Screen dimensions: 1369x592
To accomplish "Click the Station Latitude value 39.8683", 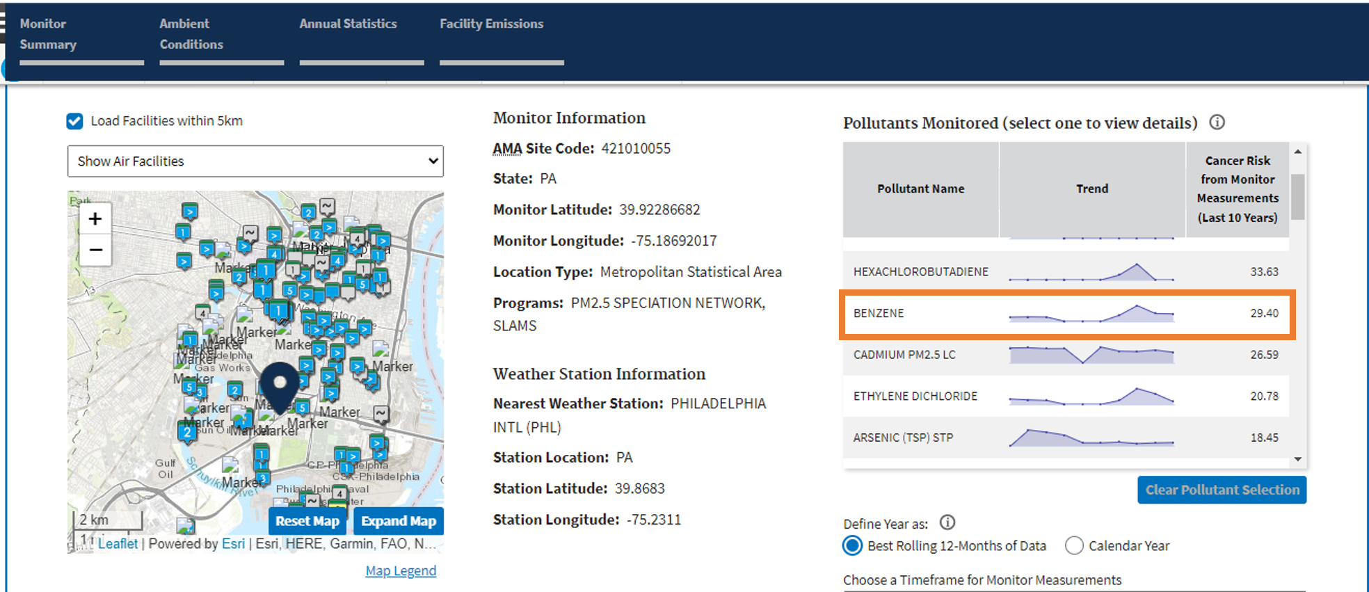I will coord(640,488).
